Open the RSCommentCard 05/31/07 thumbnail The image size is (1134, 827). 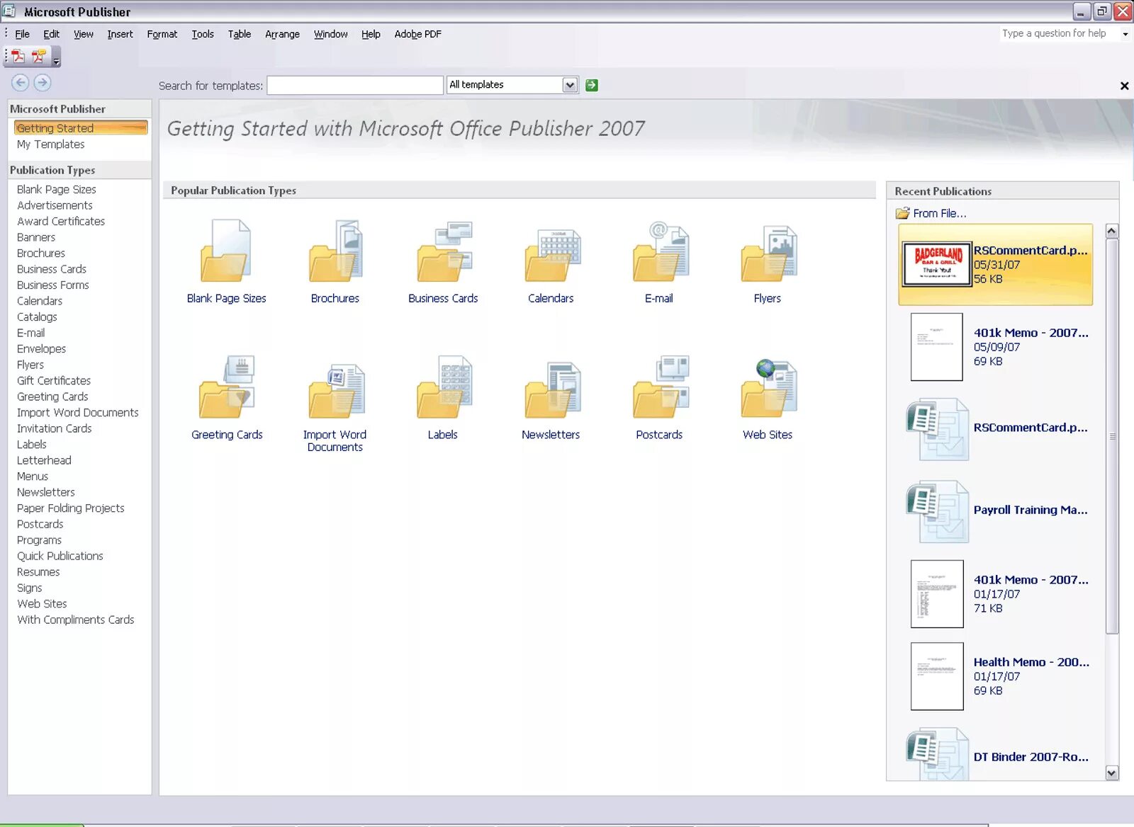coord(937,264)
